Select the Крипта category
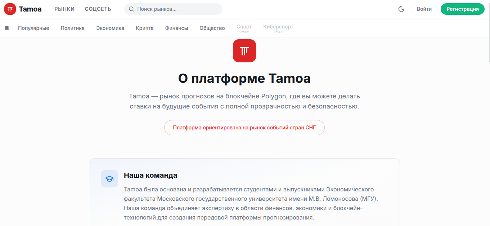The image size is (490, 226). [144, 28]
